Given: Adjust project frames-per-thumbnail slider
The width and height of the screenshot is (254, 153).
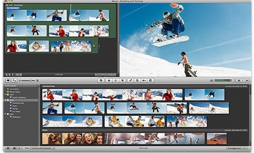Looking at the screenshot, I should coord(103,75).
